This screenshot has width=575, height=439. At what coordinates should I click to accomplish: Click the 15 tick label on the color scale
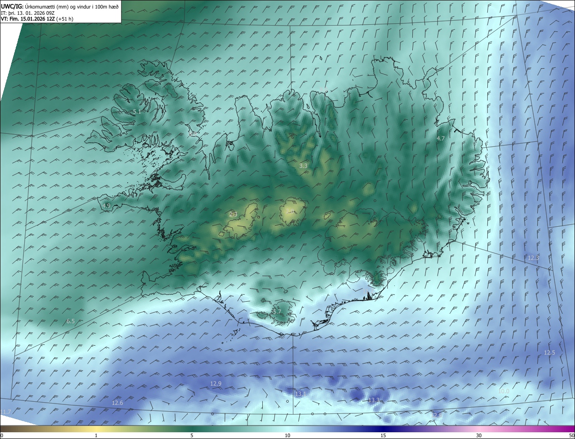click(x=383, y=435)
